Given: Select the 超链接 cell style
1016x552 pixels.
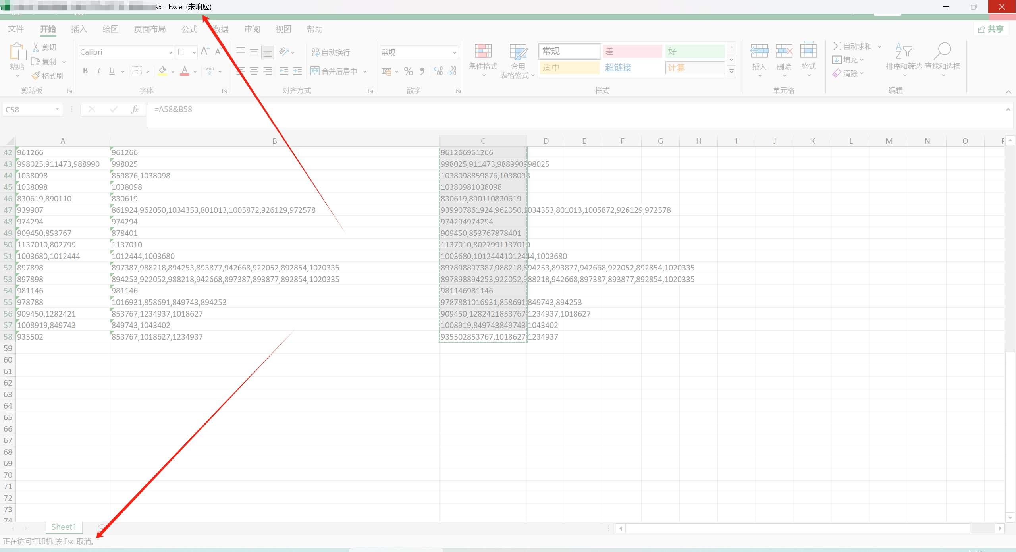Looking at the screenshot, I should [x=618, y=68].
